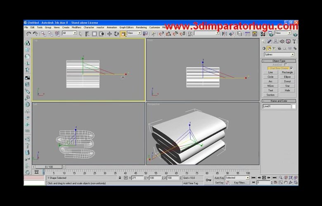Collapse the Object Type rollout
The height and width of the screenshot is (206, 322).
click(x=279, y=61)
